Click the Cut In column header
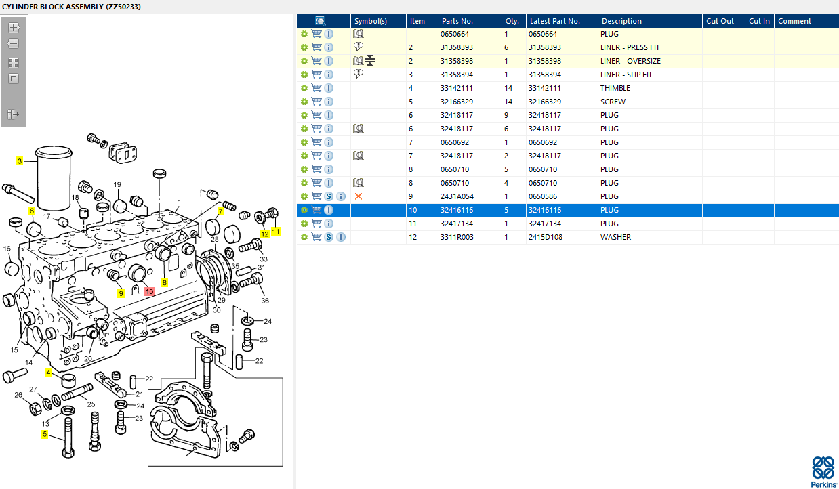This screenshot has height=489, width=839. coord(759,21)
